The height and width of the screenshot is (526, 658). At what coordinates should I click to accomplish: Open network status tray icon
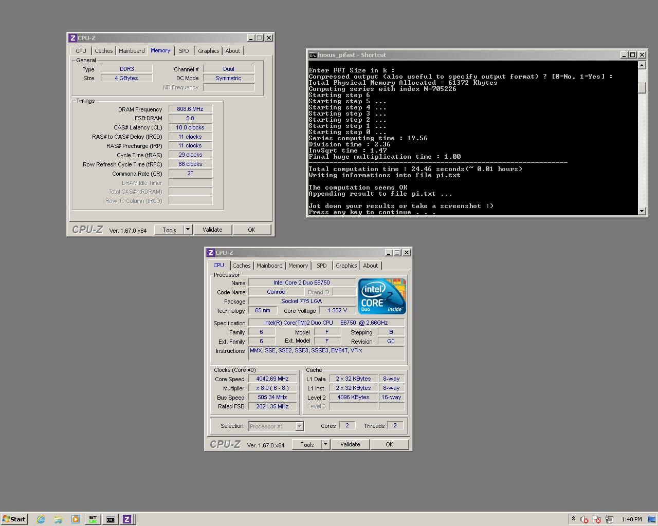(609, 519)
